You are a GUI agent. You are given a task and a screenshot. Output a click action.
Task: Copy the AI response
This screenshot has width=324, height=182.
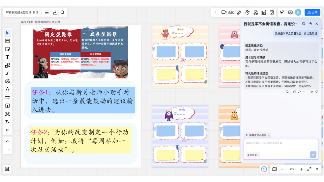pos(295,92)
